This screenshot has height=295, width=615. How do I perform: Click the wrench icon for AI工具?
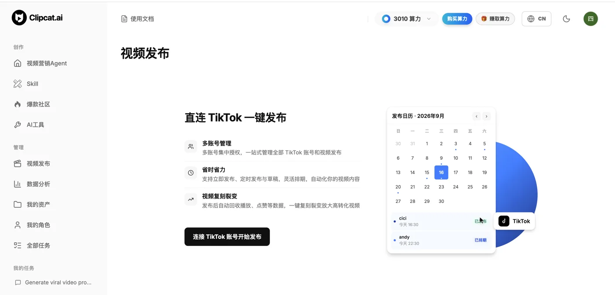(18, 125)
